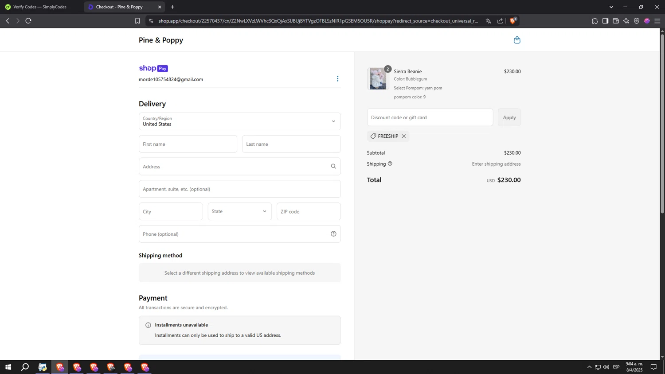Click the email morde105754824@gmail.com
665x374 pixels.
click(x=171, y=79)
